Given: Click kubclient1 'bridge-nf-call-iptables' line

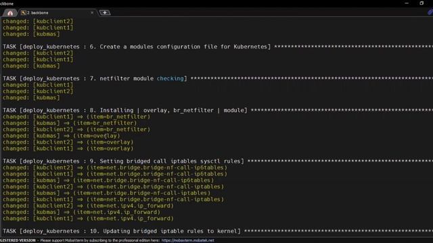Looking at the screenshot, I should tap(114, 199).
